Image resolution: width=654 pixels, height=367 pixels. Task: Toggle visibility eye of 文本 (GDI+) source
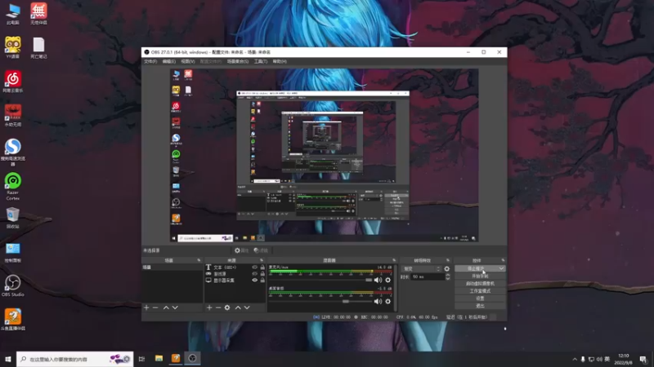(255, 268)
